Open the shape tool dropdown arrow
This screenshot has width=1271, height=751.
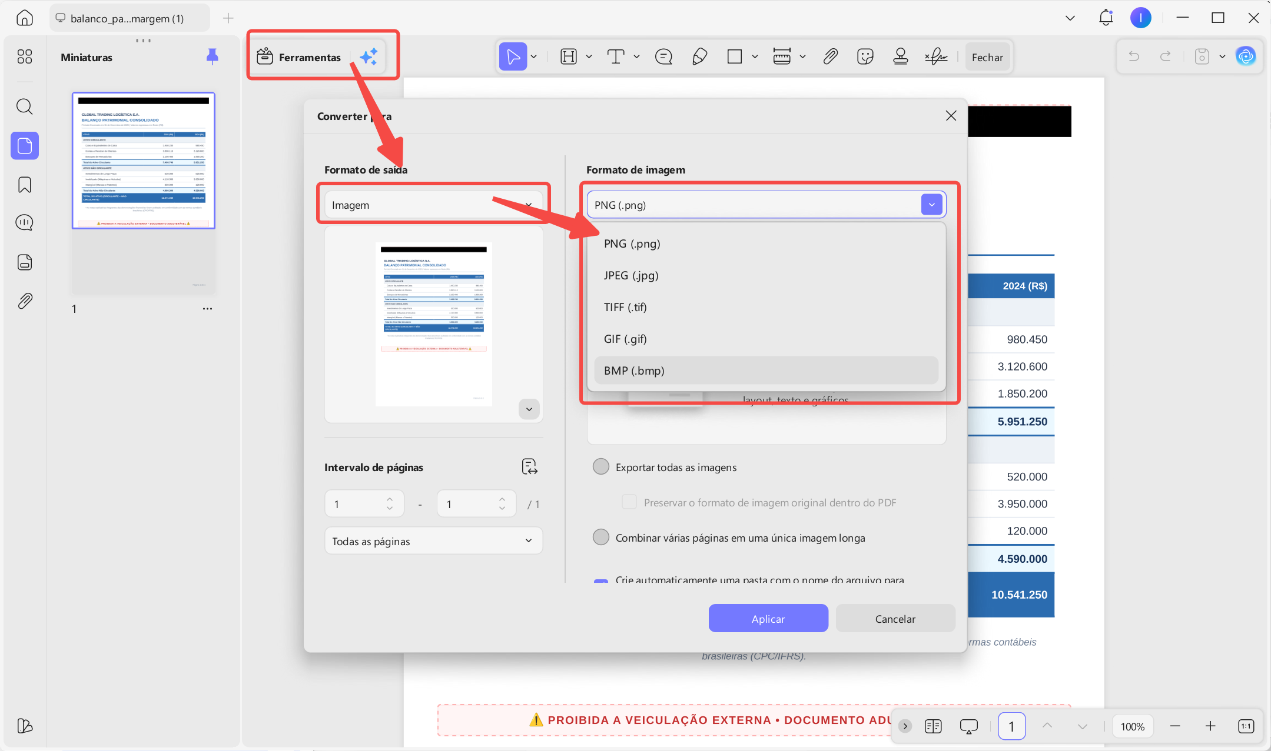click(755, 57)
